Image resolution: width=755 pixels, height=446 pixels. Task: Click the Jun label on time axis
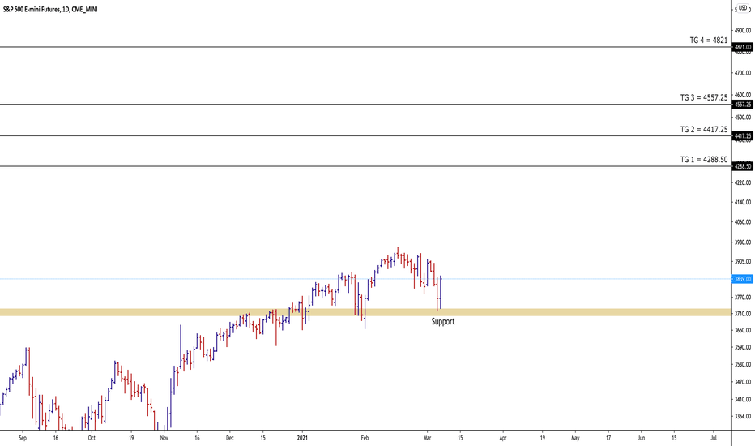pos(642,438)
